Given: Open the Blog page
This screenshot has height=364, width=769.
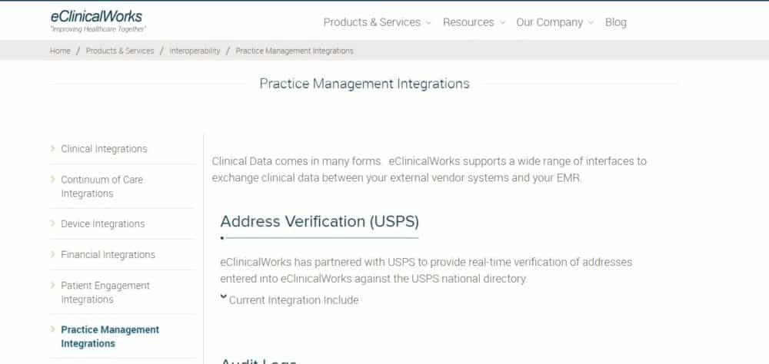Looking at the screenshot, I should coord(615,22).
